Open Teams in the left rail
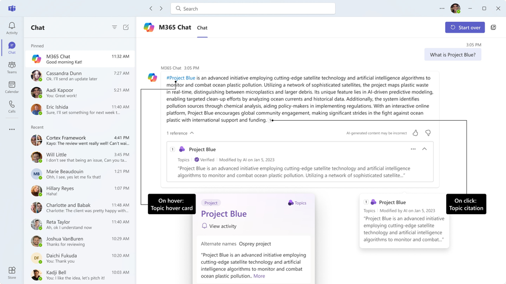This screenshot has width=506, height=284. coord(12,68)
